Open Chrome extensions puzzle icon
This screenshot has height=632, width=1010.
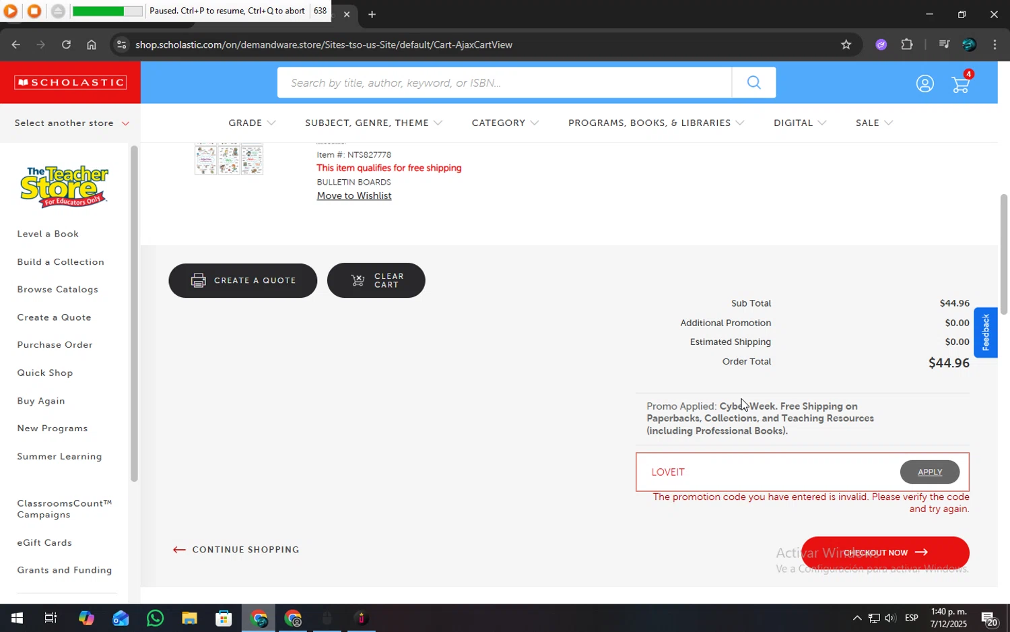click(x=907, y=44)
